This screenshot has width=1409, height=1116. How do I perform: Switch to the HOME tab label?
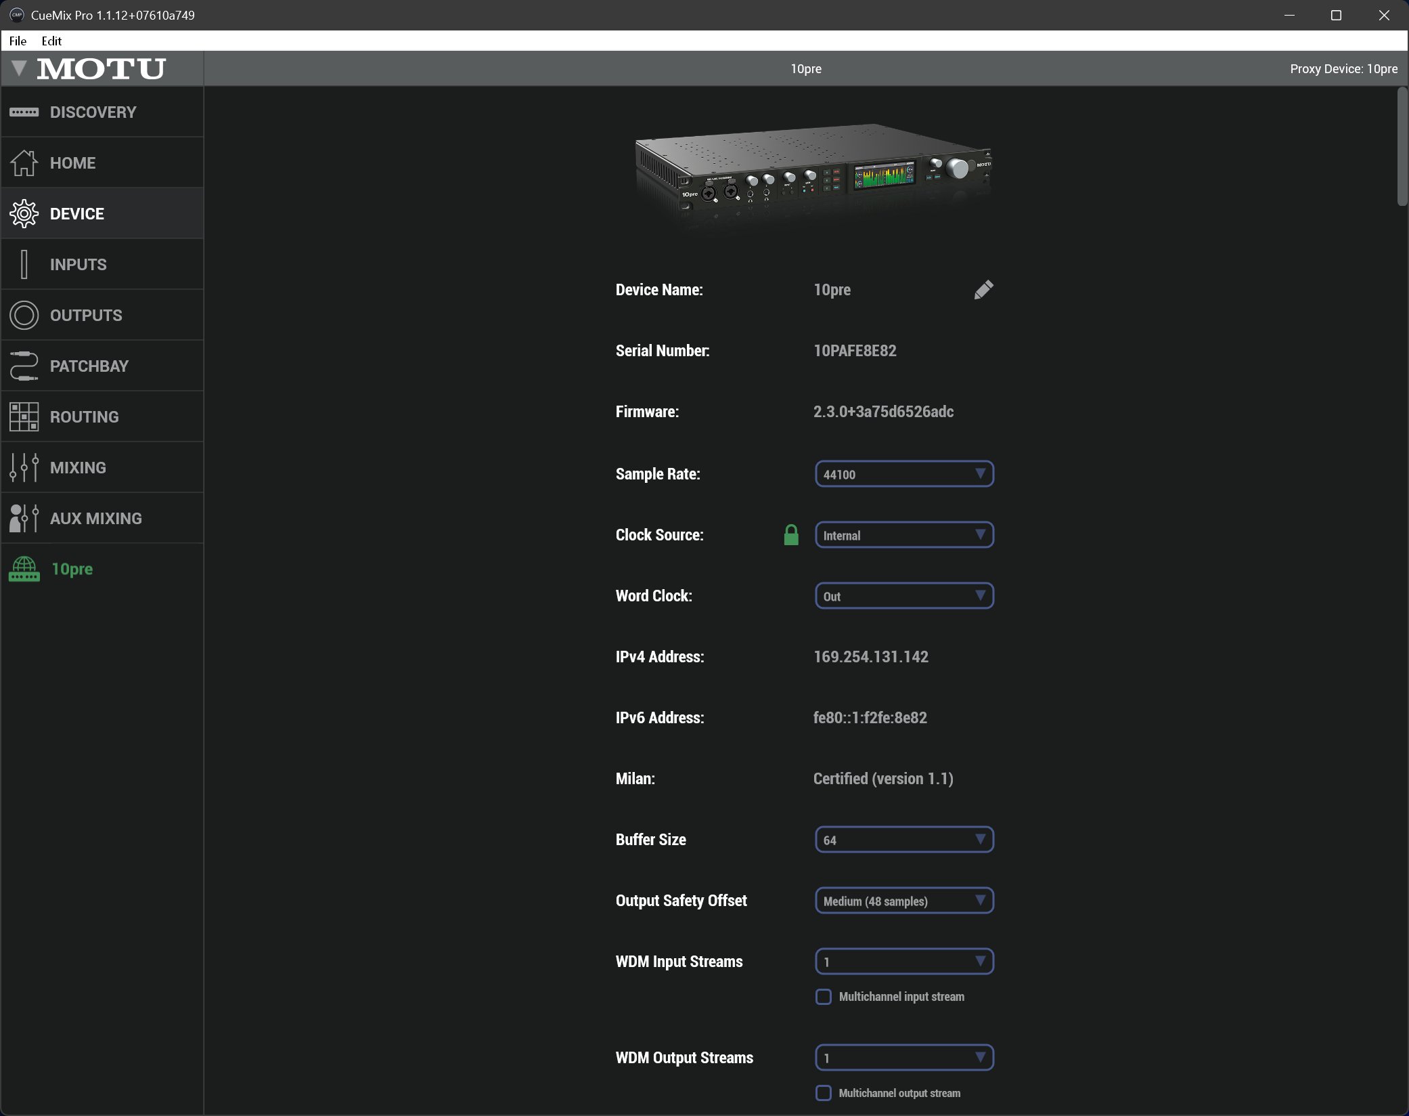pos(73,163)
